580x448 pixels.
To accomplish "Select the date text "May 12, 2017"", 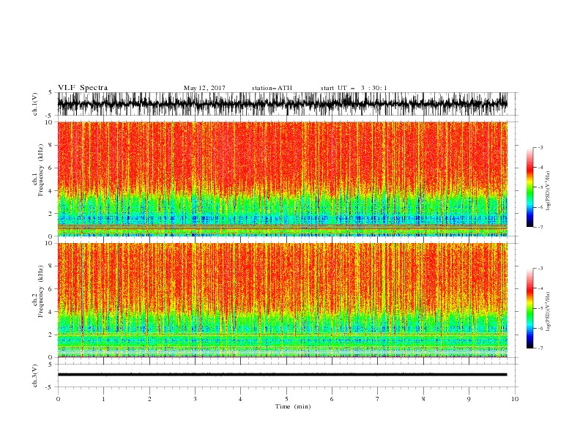I will pyautogui.click(x=204, y=88).
